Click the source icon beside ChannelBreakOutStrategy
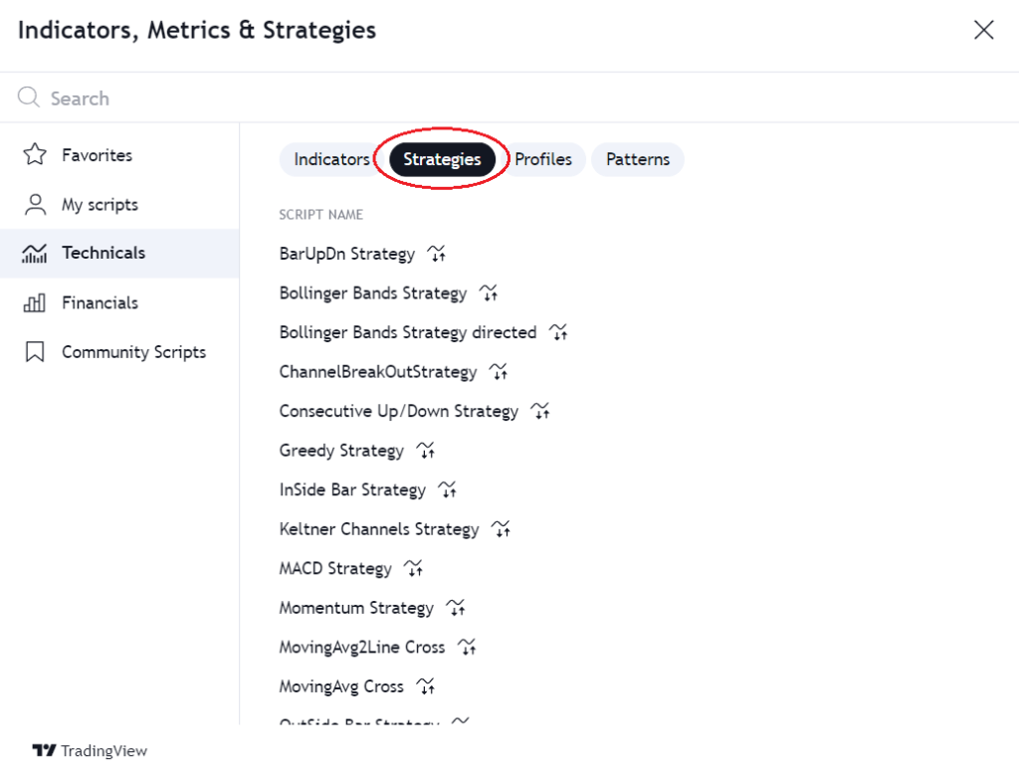The height and width of the screenshot is (772, 1019). [x=498, y=371]
